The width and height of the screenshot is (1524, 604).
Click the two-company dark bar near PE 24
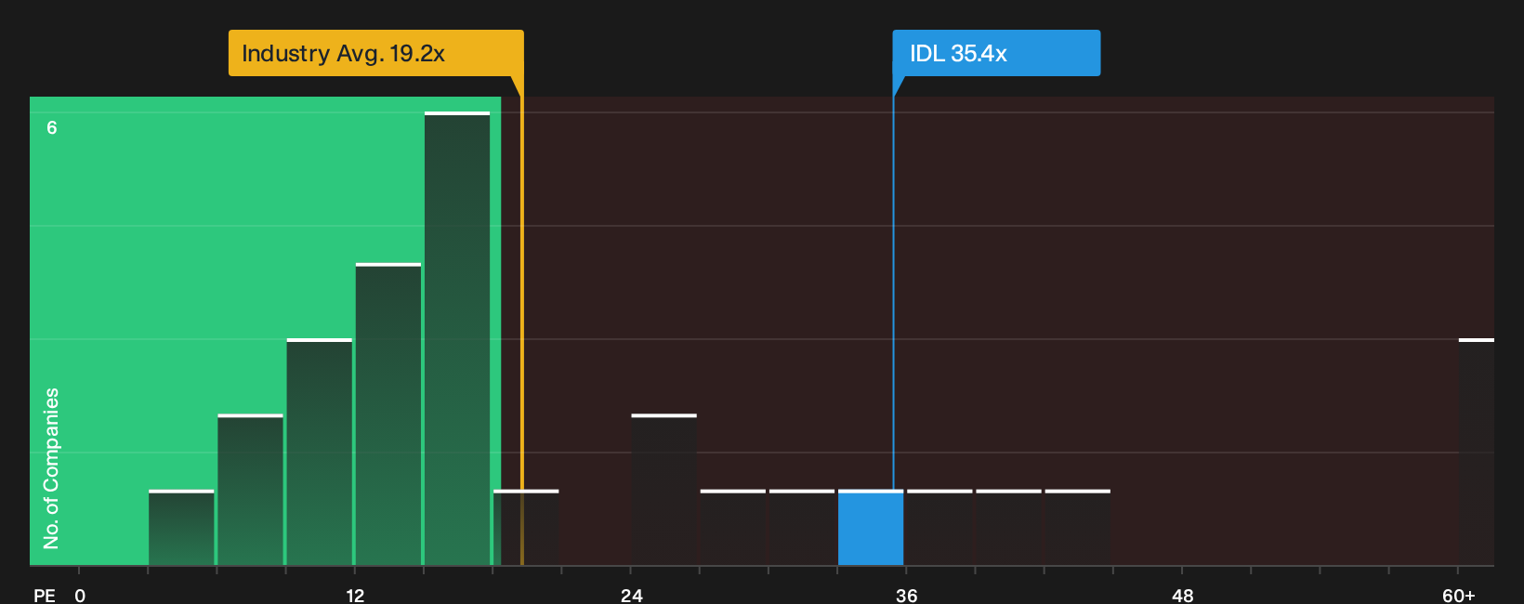[663, 490]
